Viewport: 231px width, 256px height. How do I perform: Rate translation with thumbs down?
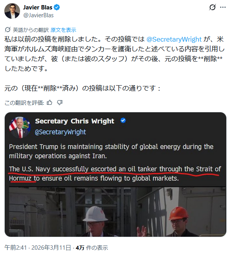(60, 102)
